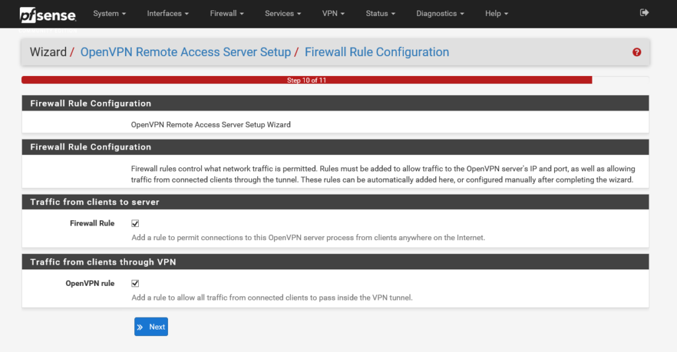677x352 pixels.
Task: Toggle the OpenVPN rule checkbox
Action: pyautogui.click(x=135, y=283)
